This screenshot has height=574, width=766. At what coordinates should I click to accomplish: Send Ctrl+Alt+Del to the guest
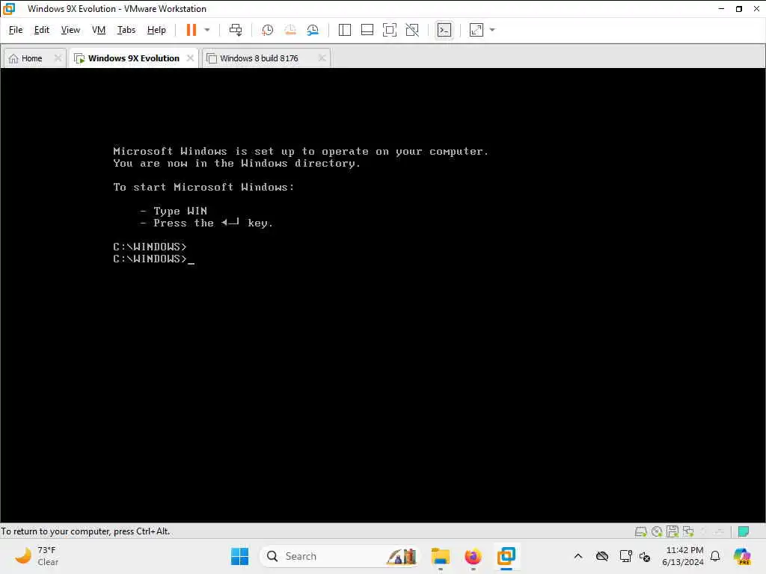pos(236,30)
